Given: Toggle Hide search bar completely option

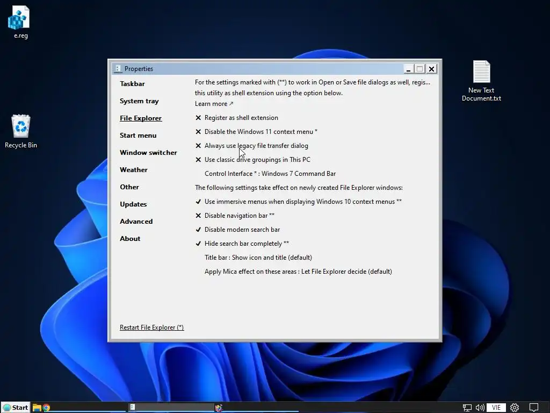Looking at the screenshot, I should pyautogui.click(x=242, y=244).
